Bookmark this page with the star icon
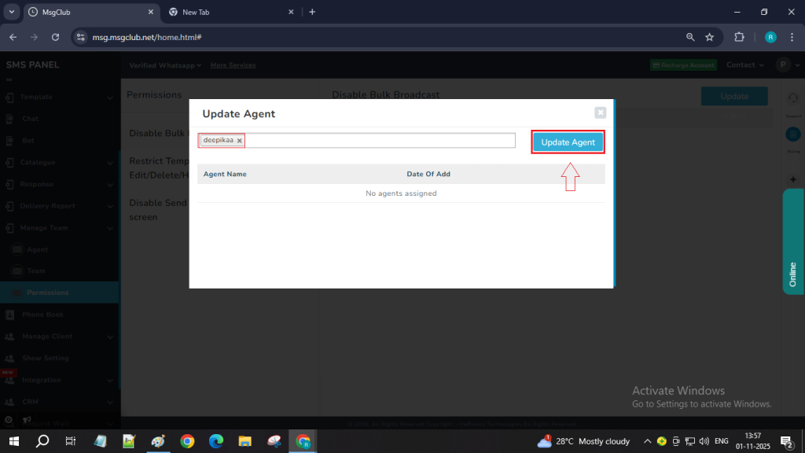Screen dimensions: 805x453 click(x=709, y=37)
